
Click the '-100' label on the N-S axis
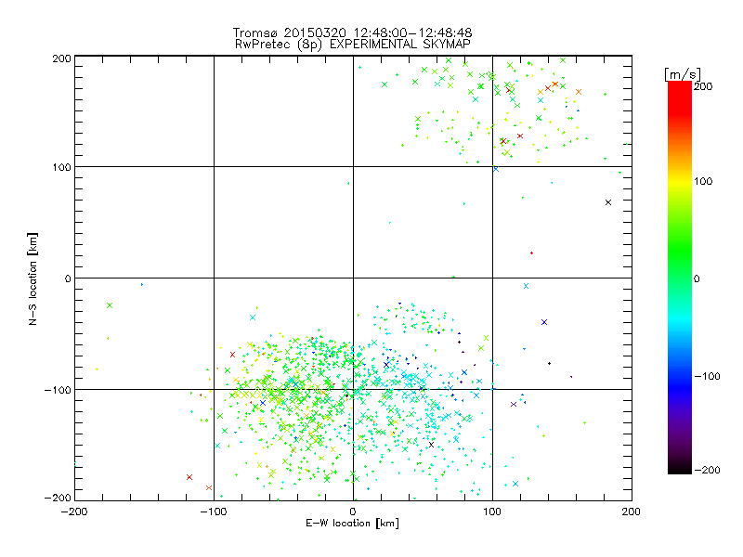(x=58, y=390)
